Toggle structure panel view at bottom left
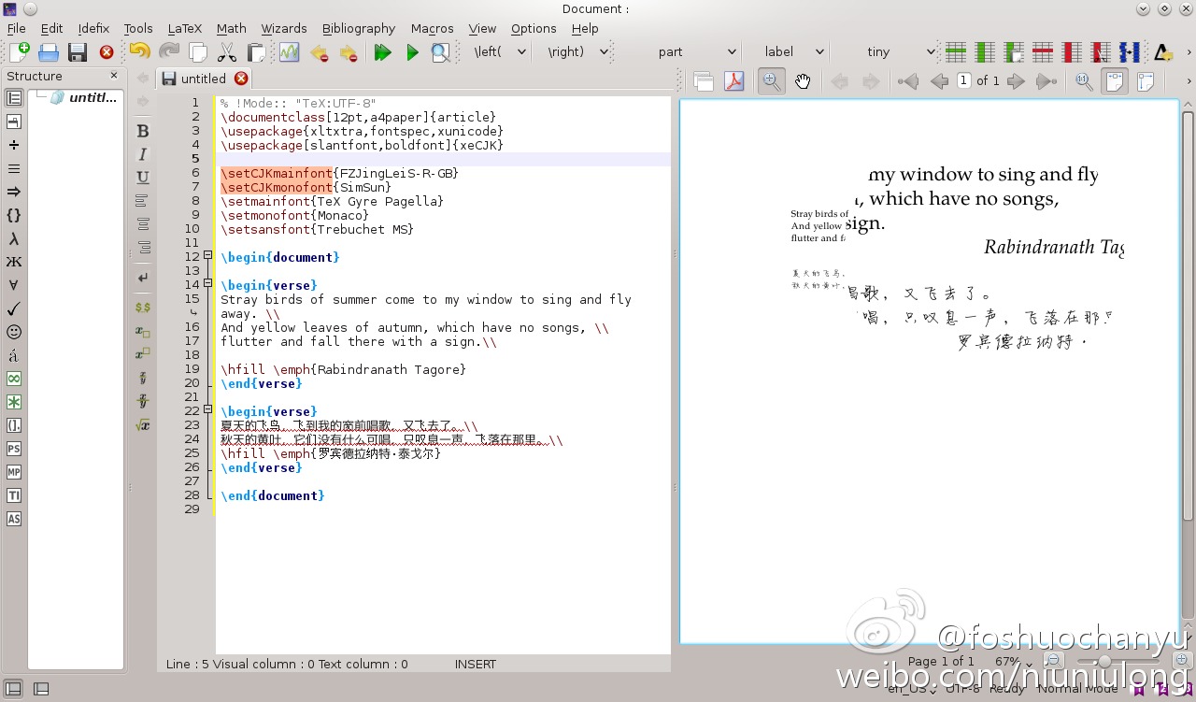Viewport: 1196px width, 702px height. click(14, 689)
